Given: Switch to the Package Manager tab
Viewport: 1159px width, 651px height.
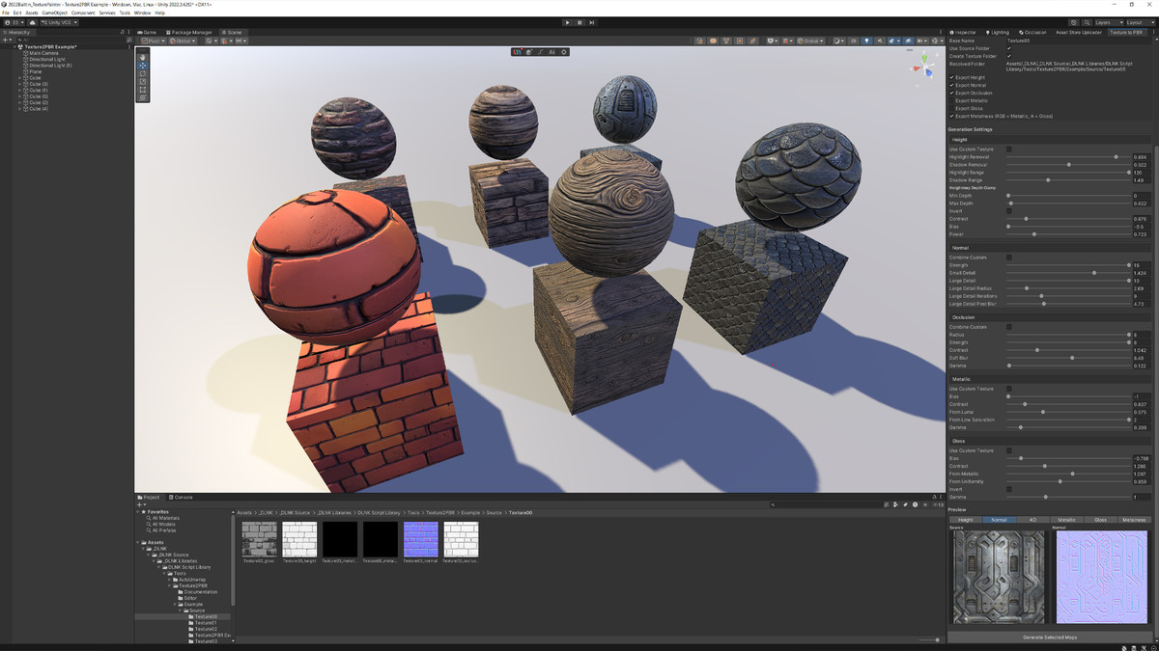Looking at the screenshot, I should [191, 32].
